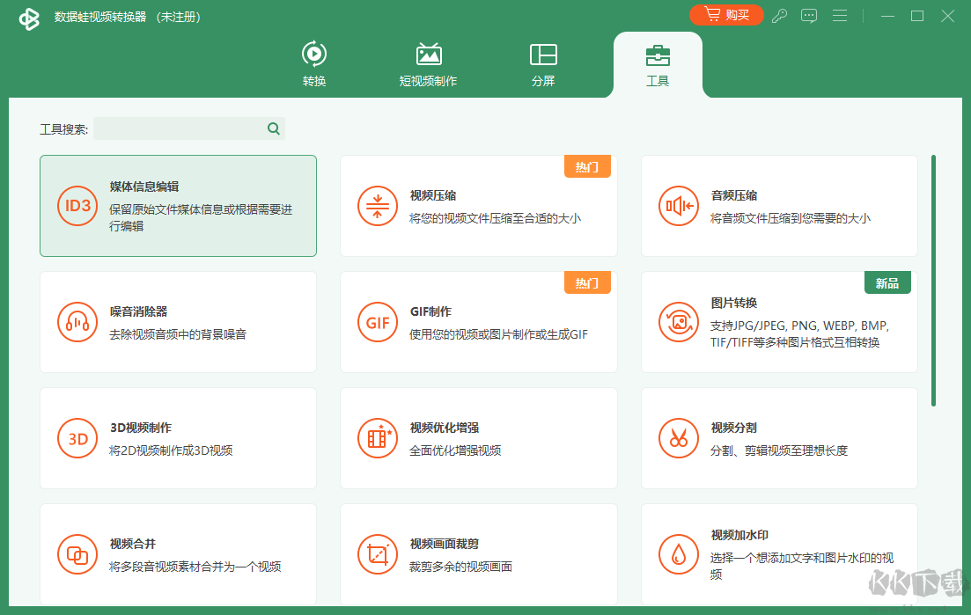Open the feedback message icon
The height and width of the screenshot is (615, 971).
(809, 16)
